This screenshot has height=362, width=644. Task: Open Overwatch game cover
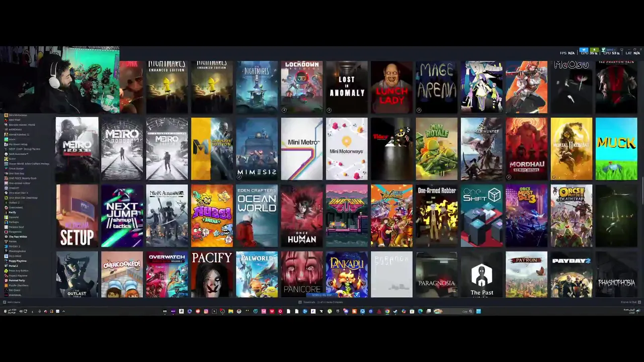tap(167, 275)
